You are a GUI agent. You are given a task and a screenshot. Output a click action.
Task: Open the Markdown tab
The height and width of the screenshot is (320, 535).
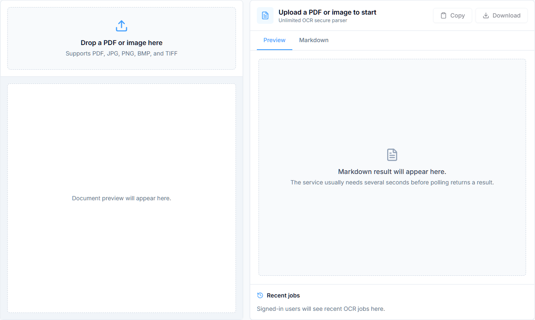click(314, 40)
